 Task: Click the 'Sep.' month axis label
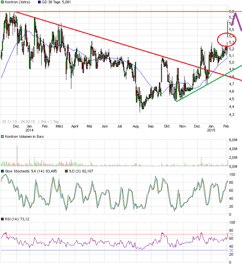(x=151, y=127)
